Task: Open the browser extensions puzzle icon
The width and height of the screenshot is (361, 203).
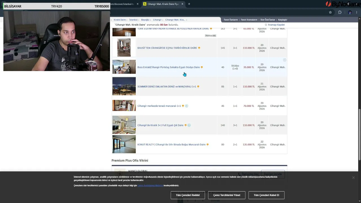Action: click(x=340, y=12)
